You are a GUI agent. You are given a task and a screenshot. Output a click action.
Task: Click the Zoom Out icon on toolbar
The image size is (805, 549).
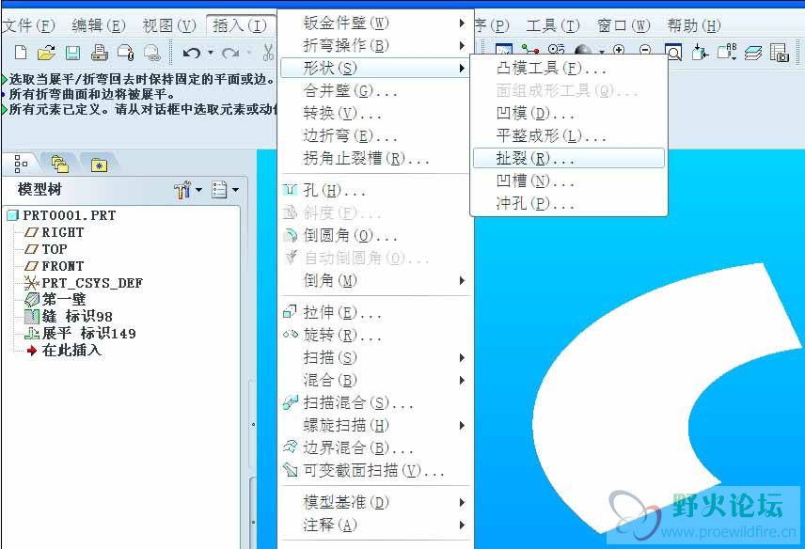click(644, 49)
